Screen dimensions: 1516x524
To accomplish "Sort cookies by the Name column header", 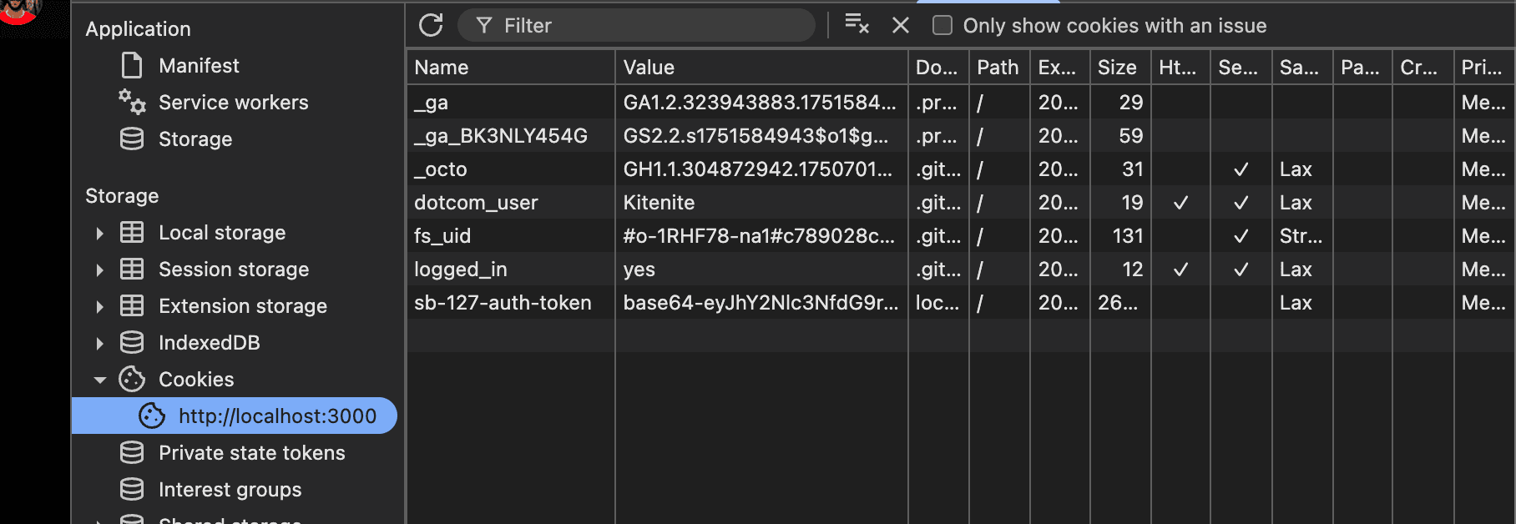I will tap(509, 67).
